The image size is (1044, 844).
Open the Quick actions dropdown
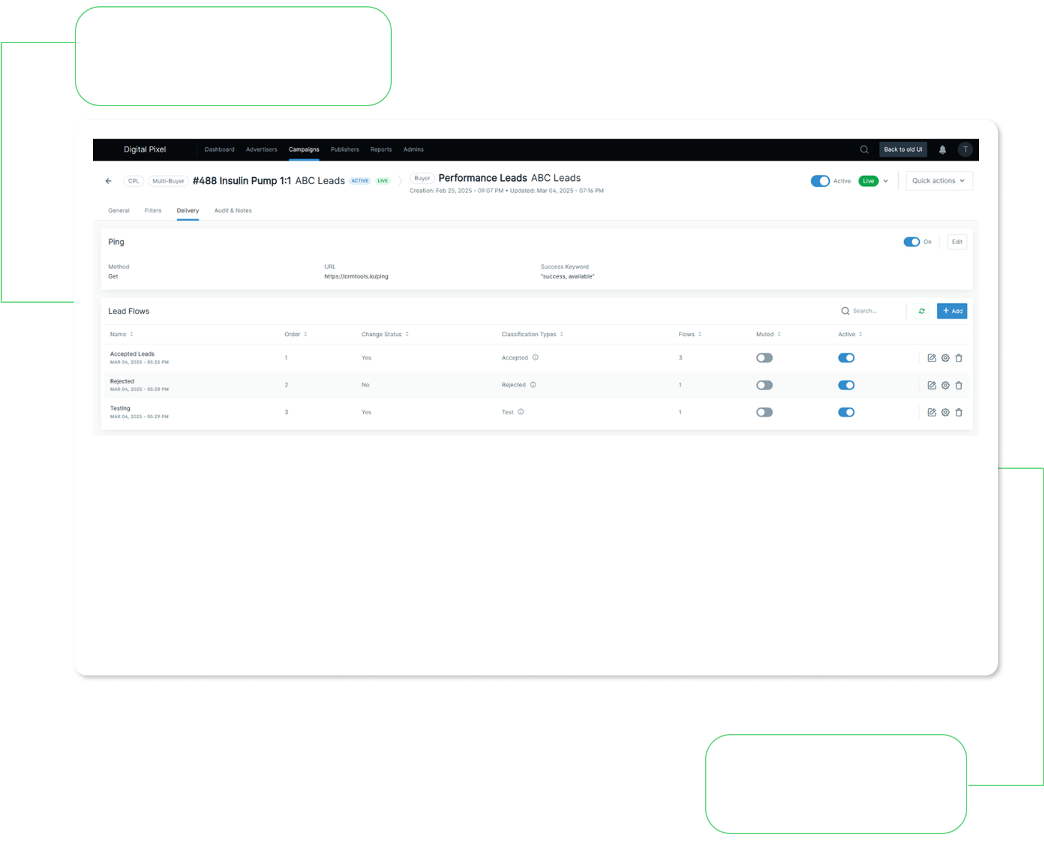click(939, 181)
